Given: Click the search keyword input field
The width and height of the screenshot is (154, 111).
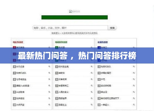Looking at the screenshot, I should click(70, 28).
